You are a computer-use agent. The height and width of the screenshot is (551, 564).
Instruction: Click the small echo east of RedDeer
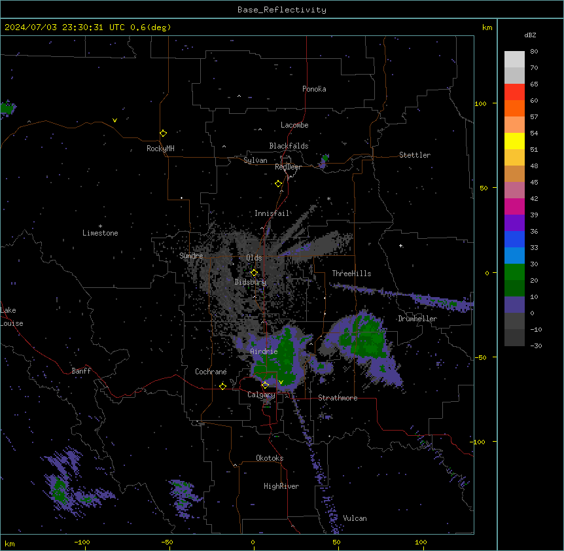pos(323,161)
